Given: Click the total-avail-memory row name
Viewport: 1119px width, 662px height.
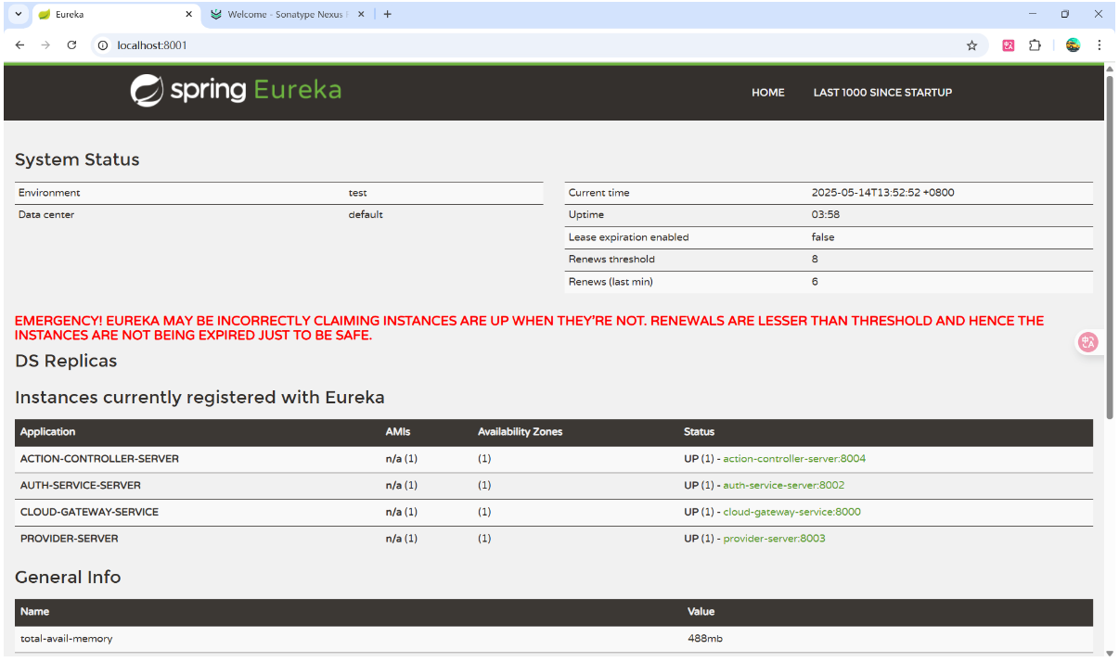Looking at the screenshot, I should click(67, 639).
